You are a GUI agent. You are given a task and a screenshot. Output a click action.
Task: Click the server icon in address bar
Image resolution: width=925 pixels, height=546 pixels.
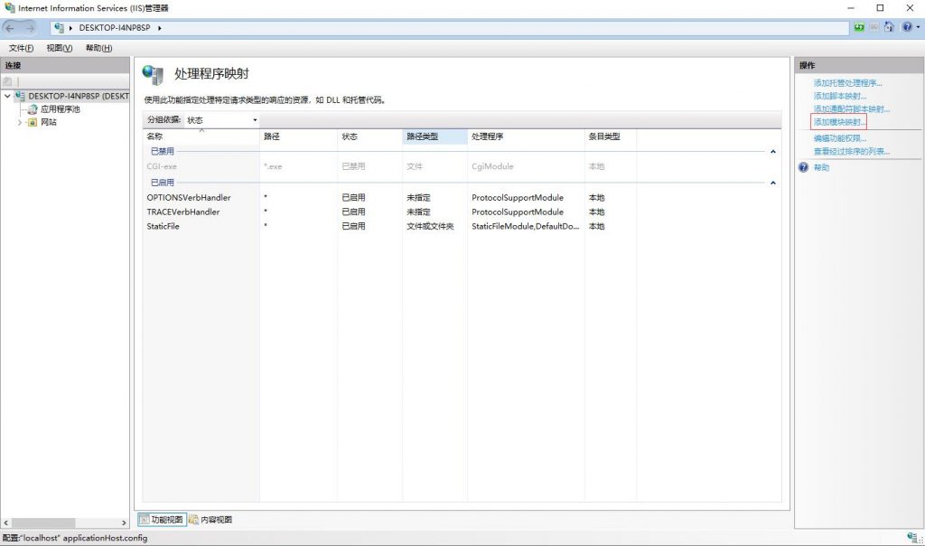(x=59, y=27)
